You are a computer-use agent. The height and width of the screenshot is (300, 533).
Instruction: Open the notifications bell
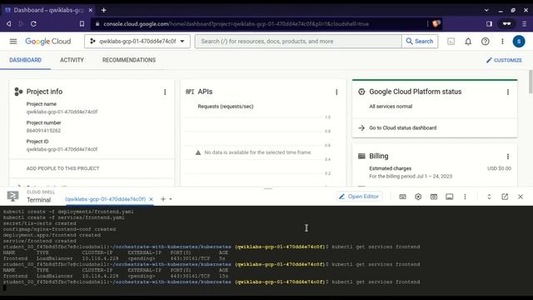tap(468, 42)
